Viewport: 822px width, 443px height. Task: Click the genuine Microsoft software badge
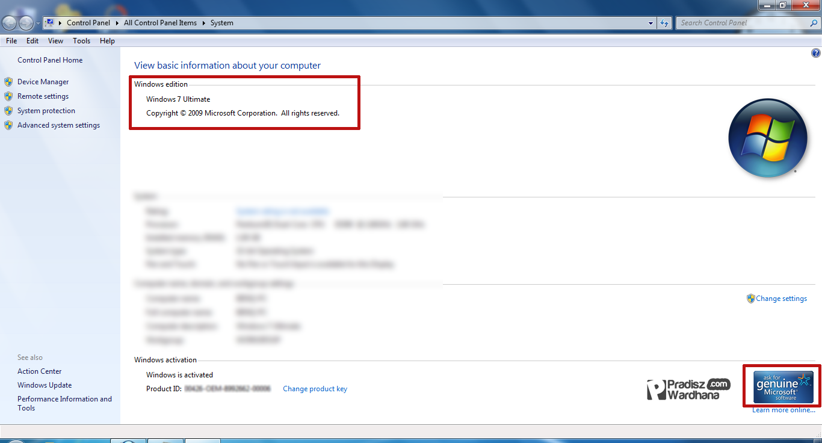(x=783, y=387)
